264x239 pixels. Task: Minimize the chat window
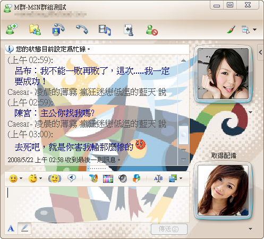217,5
